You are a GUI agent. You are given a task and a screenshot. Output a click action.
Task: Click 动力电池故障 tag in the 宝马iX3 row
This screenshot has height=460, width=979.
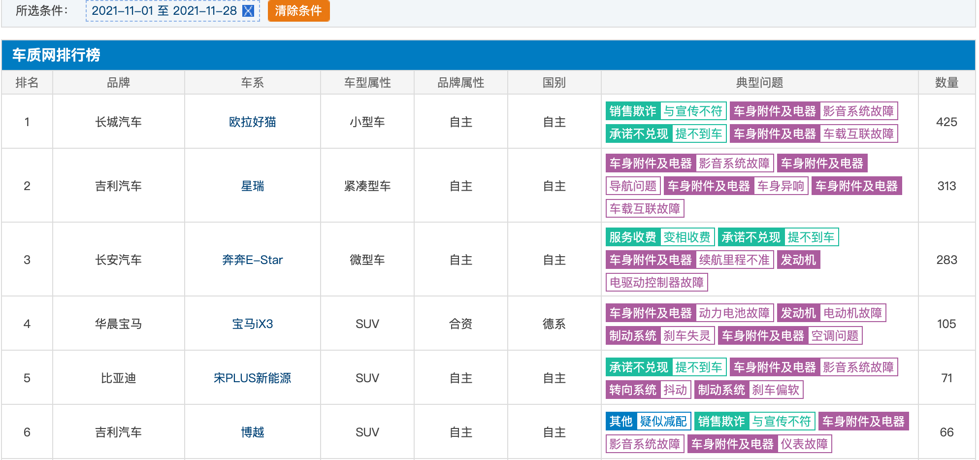(734, 313)
